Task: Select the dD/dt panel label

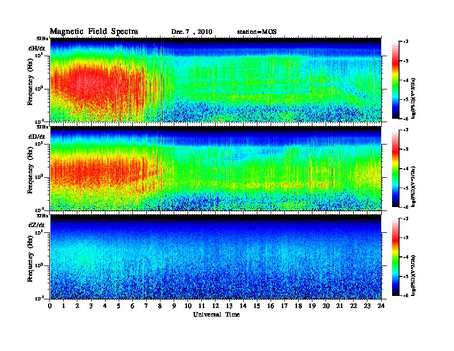Action: 37,136
